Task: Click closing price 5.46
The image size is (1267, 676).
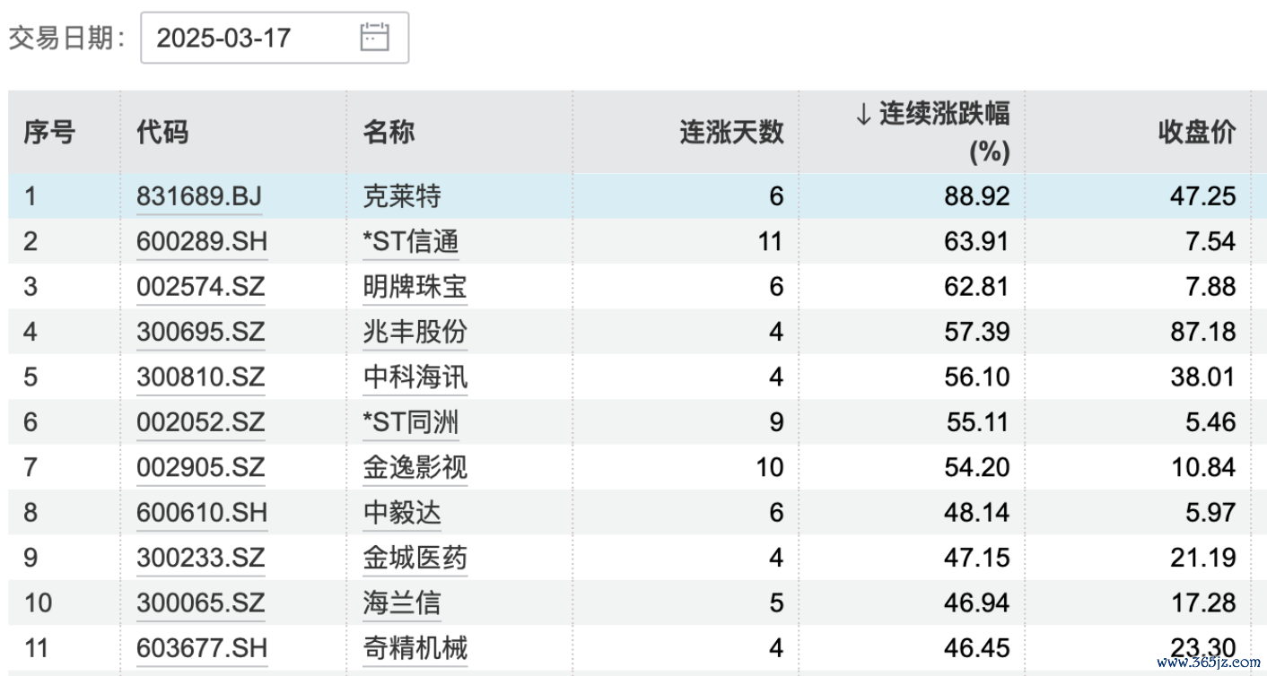Action: [x=1210, y=422]
